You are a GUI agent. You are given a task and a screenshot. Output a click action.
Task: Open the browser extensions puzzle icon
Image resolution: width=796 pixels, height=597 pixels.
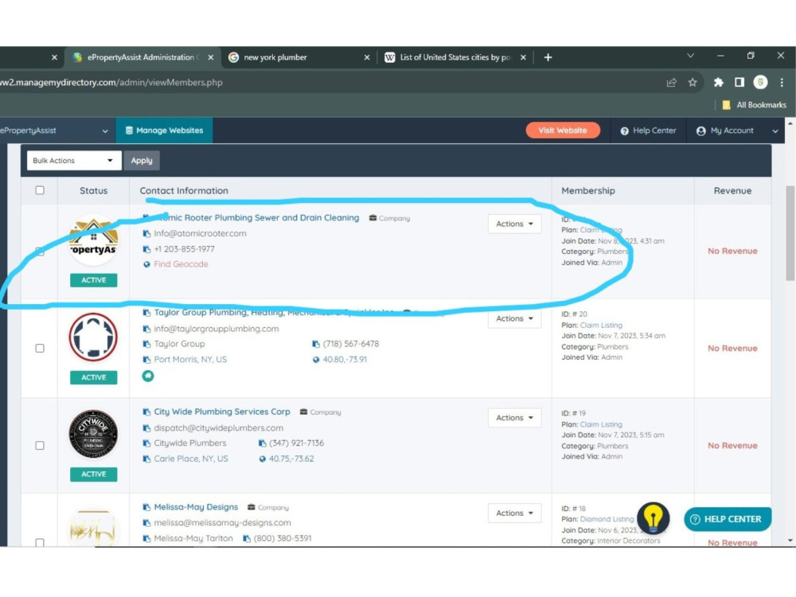[x=718, y=82]
